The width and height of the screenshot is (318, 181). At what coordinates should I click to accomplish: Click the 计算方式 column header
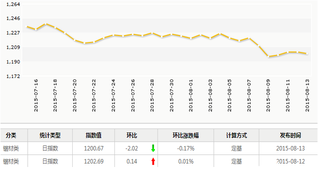tap(236, 135)
